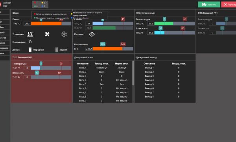Select the Дискретный вход panel header
236x142 pixels.
pos(103,57)
